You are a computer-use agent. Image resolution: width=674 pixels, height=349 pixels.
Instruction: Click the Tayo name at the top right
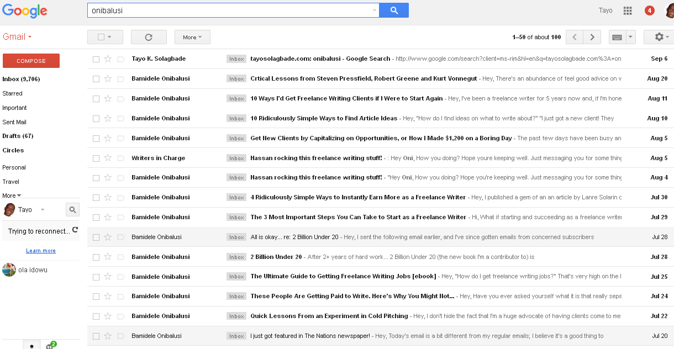tap(605, 10)
